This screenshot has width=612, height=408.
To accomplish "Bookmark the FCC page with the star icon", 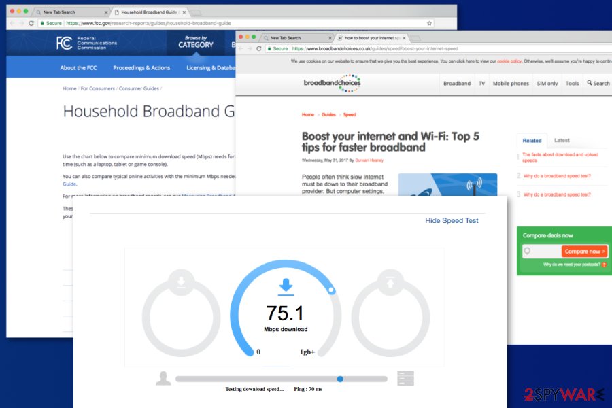I will pos(429,23).
